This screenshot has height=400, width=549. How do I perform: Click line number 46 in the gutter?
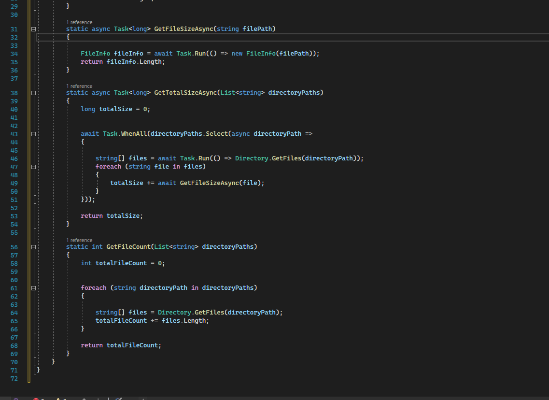coord(14,158)
